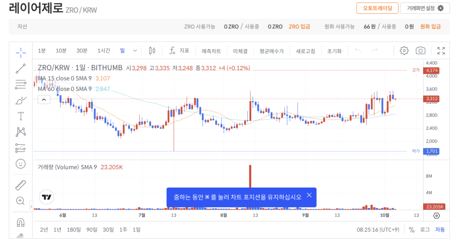Switch to the 1시간 interval
The width and height of the screenshot is (457, 245).
pyautogui.click(x=104, y=51)
